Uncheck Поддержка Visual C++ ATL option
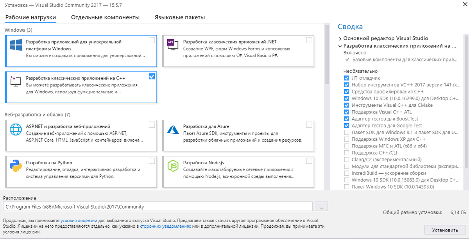This screenshot has width=469, height=239. click(x=347, y=112)
